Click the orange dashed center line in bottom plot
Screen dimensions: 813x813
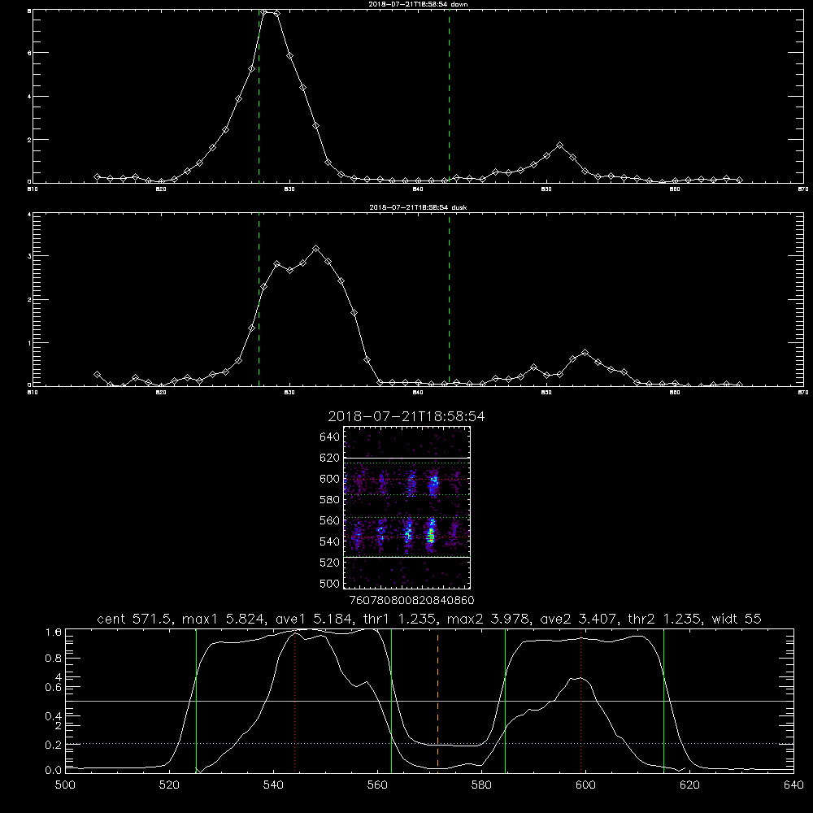437,700
